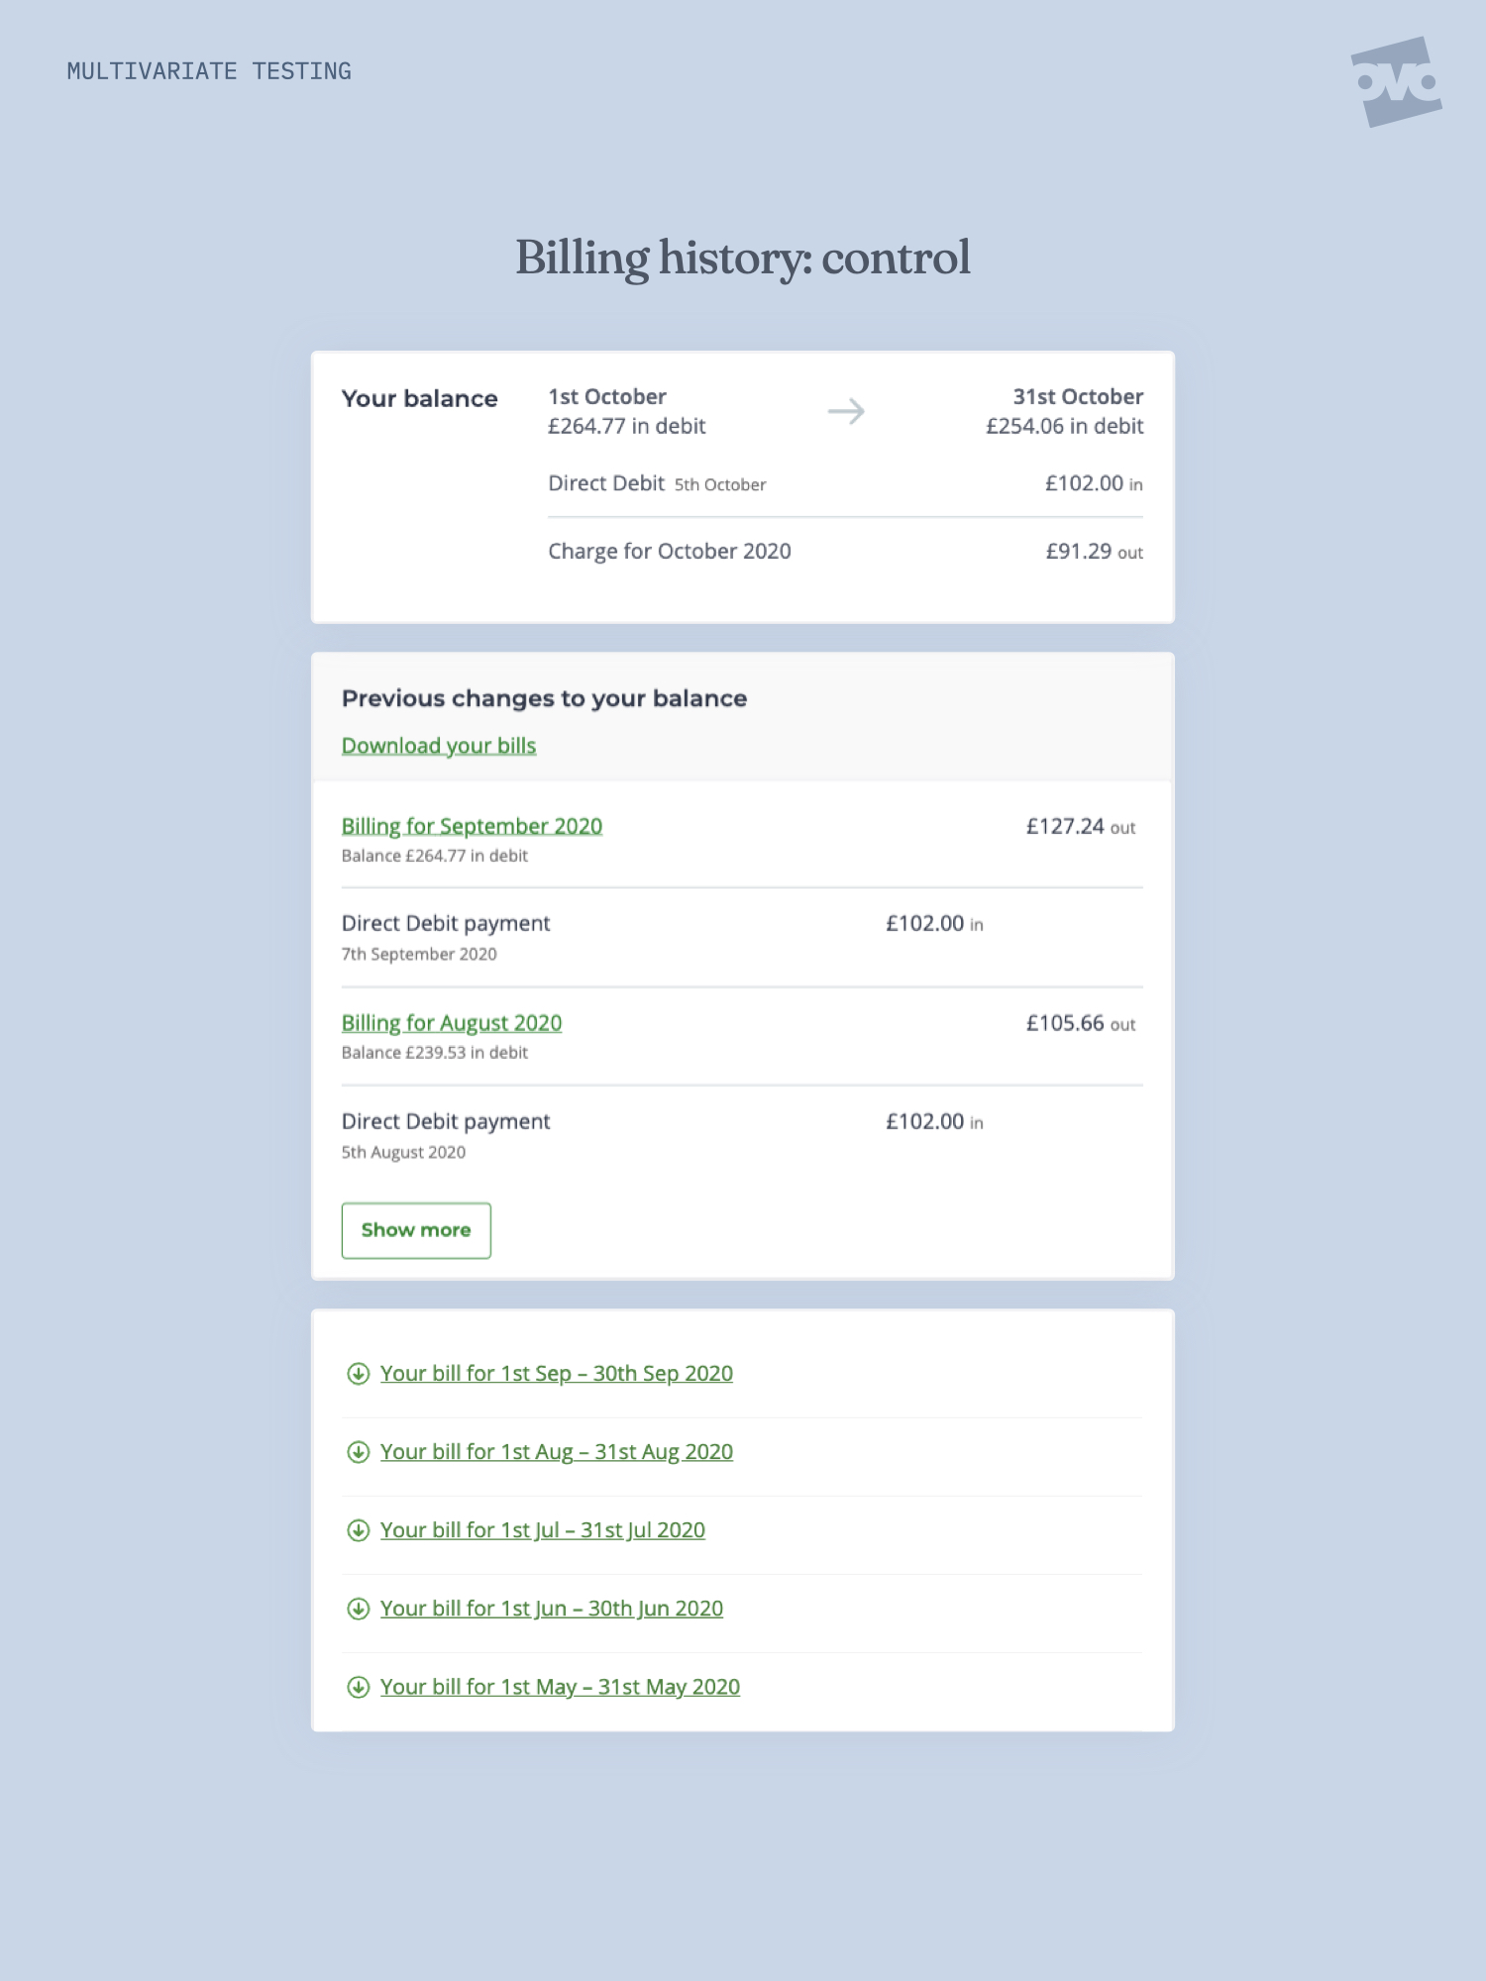Click the OVO logo in the corner
The width and height of the screenshot is (1486, 1981).
[1396, 82]
